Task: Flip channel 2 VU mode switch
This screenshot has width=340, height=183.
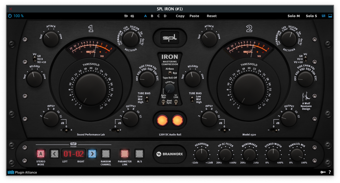Action: pos(306,58)
